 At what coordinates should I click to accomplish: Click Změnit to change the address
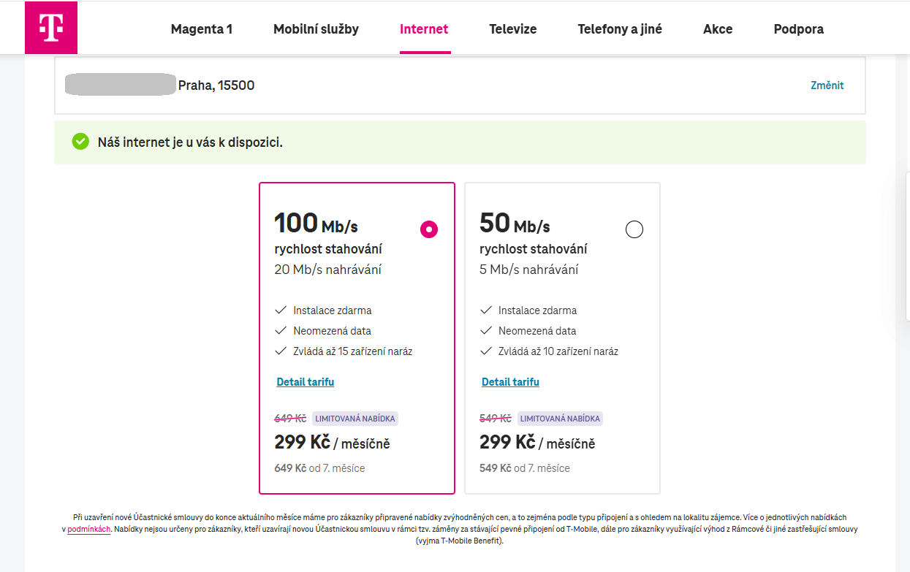pyautogui.click(x=827, y=85)
